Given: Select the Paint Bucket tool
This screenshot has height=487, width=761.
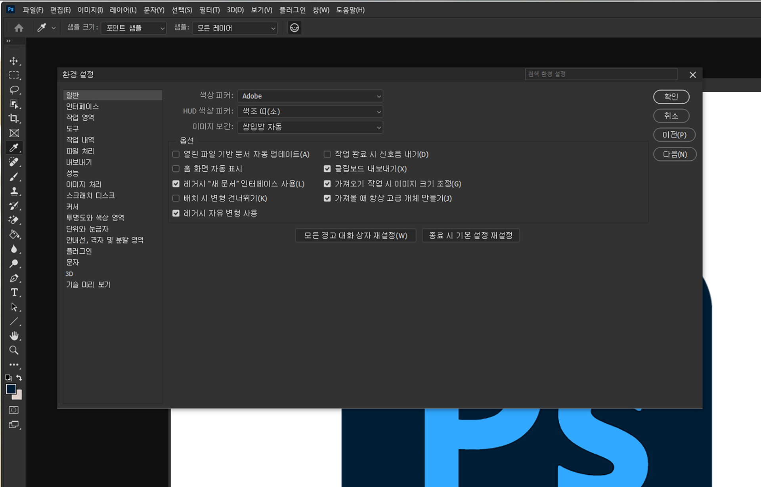Looking at the screenshot, I should [x=14, y=235].
